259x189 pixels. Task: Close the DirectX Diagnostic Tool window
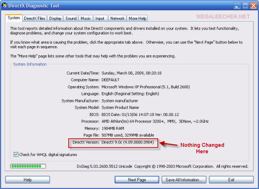click(x=253, y=6)
